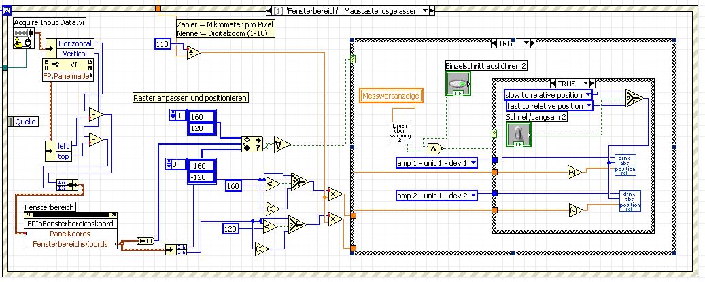Click the PanelKoords parameter
The width and height of the screenshot is (705, 282).
point(71,234)
